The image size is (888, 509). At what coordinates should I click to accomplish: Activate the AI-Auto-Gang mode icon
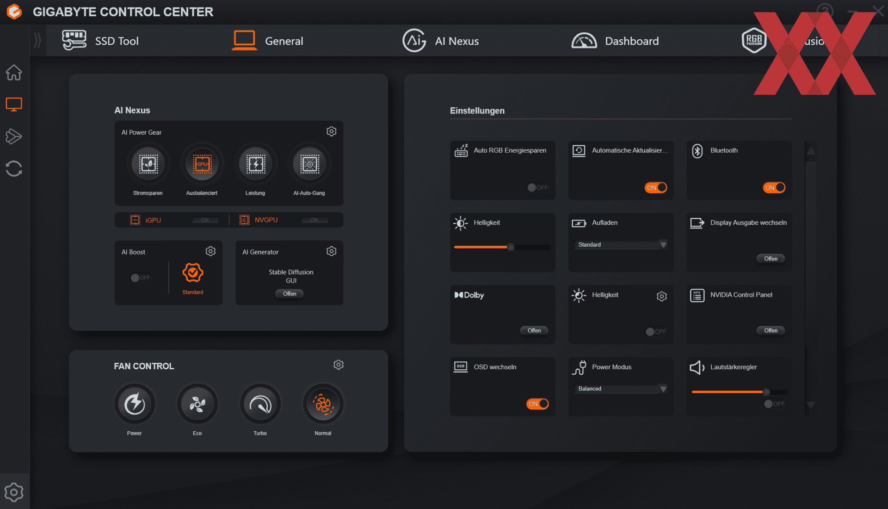click(309, 164)
